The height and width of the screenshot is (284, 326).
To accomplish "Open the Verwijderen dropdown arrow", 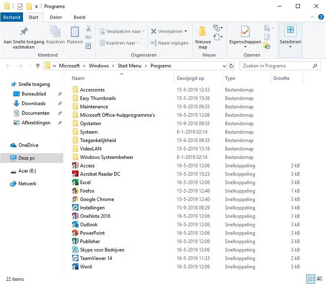I will point(186,31).
